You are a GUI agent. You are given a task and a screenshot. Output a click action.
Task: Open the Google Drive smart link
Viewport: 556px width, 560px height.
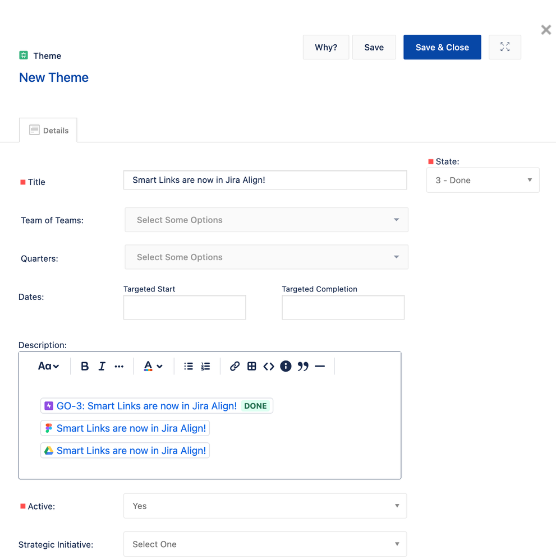tap(125, 451)
